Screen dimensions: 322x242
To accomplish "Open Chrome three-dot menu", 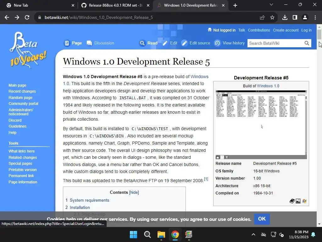I will pos(315,18).
